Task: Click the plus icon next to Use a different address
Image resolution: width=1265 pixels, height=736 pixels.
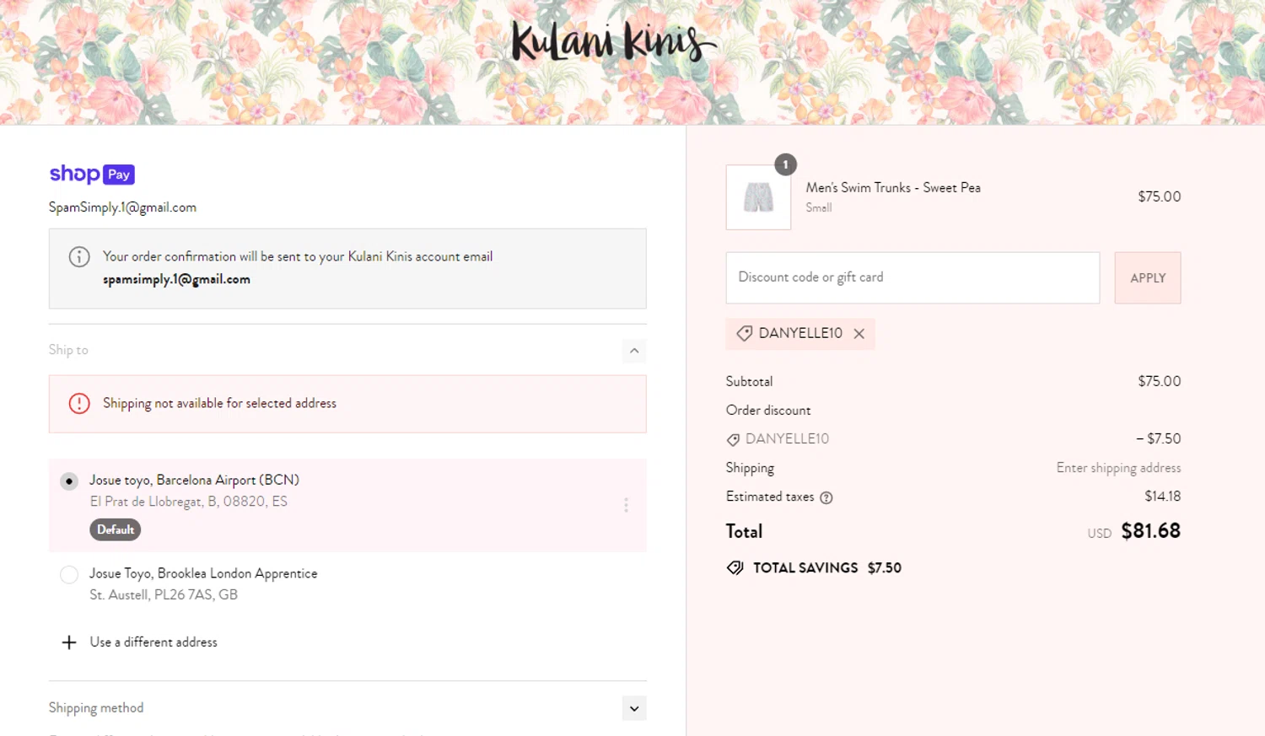Action: click(x=69, y=642)
